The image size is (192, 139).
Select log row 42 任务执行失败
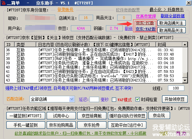click(x=93, y=76)
